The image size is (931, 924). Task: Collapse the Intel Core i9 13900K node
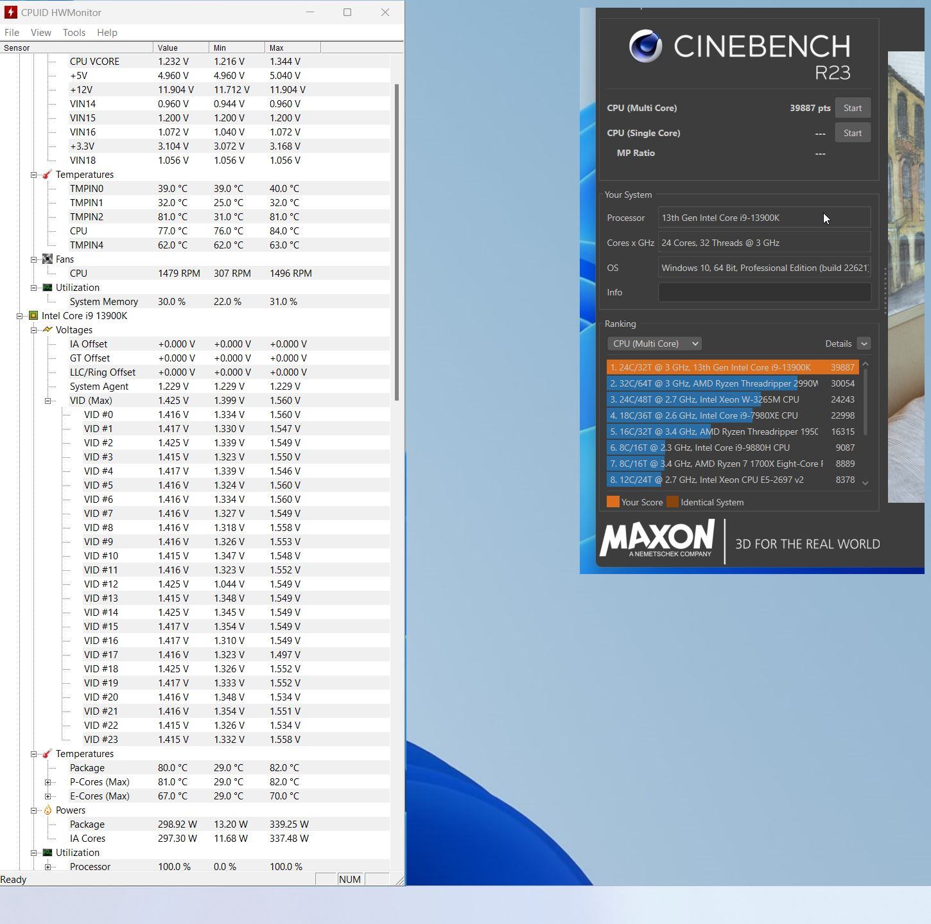[19, 316]
